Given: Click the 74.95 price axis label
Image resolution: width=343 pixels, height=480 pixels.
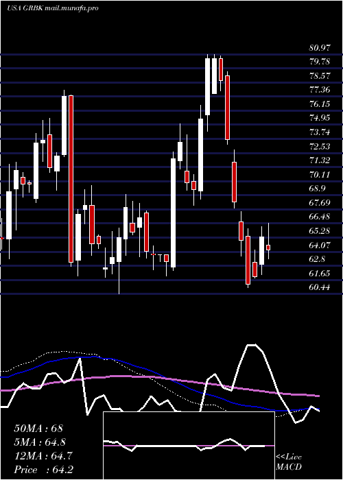Looking at the screenshot, I should point(320,118).
